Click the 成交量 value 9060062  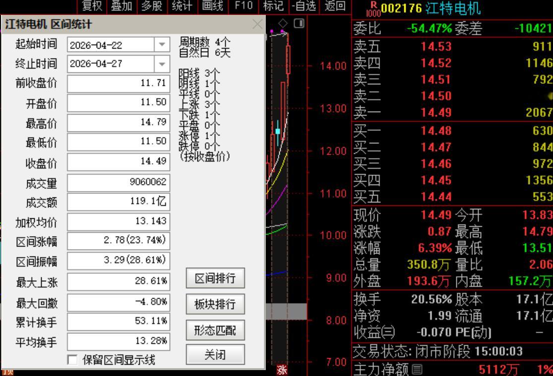[119, 182]
